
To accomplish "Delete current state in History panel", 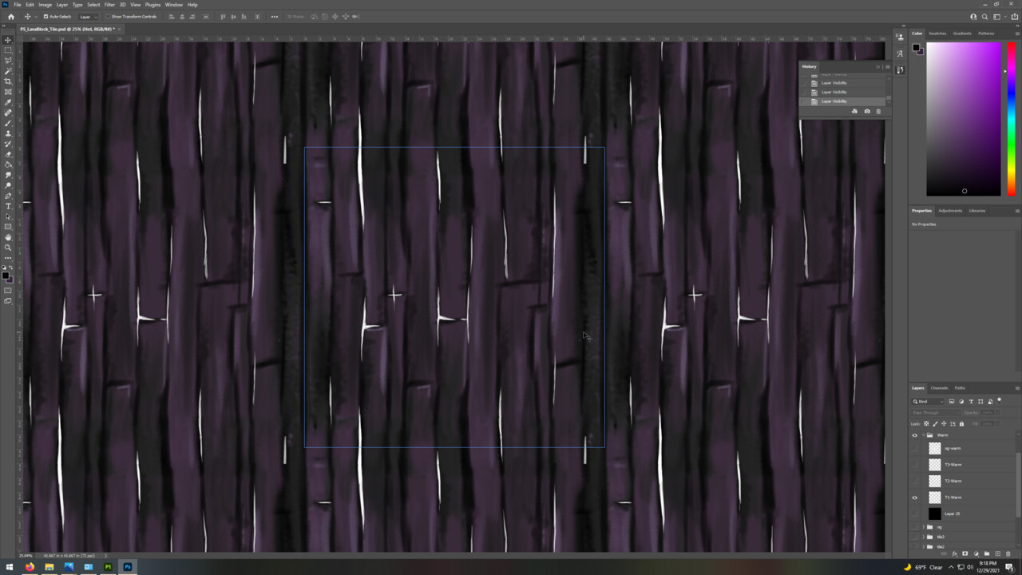I will click(x=878, y=111).
